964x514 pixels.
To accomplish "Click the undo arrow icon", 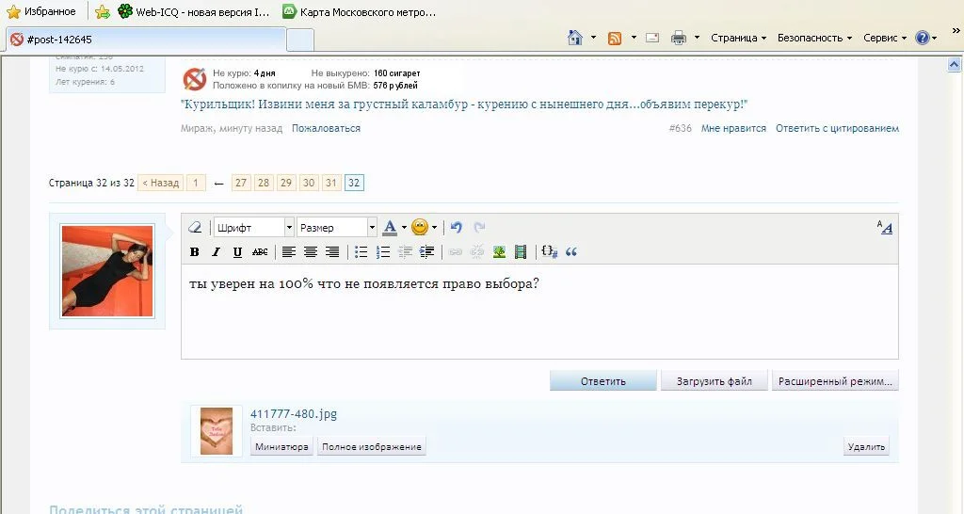I will pyautogui.click(x=457, y=228).
